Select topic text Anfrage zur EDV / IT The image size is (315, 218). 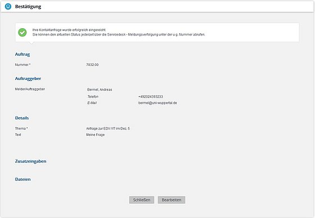tap(101, 128)
